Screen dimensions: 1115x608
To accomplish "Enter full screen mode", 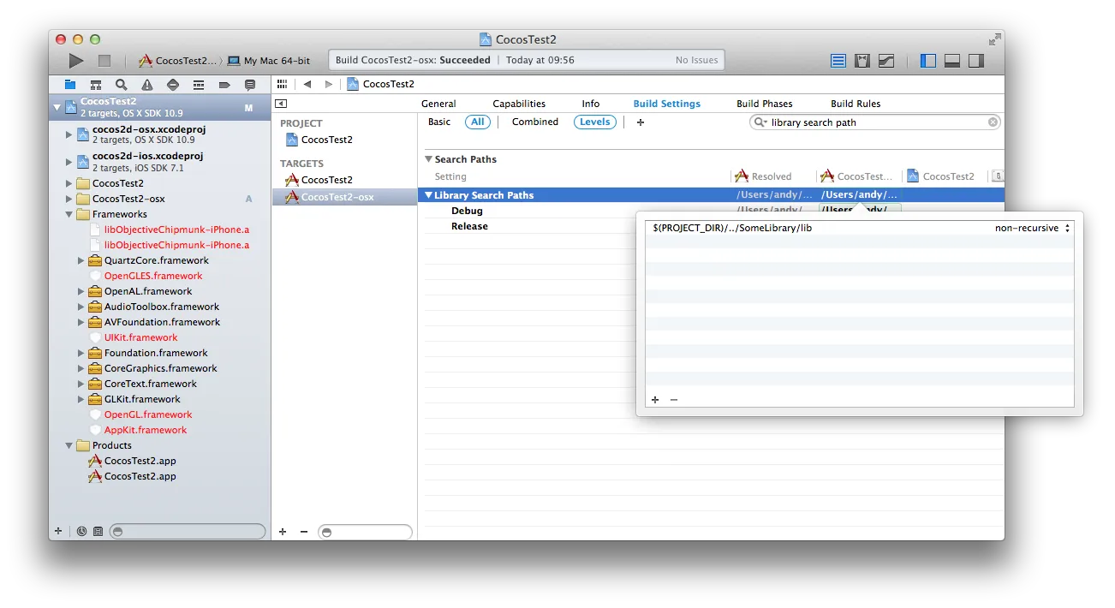I will click(x=994, y=39).
